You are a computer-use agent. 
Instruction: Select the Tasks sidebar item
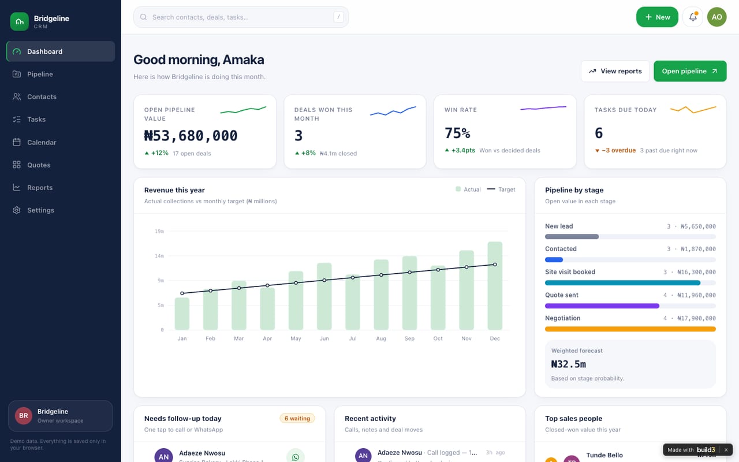61,119
